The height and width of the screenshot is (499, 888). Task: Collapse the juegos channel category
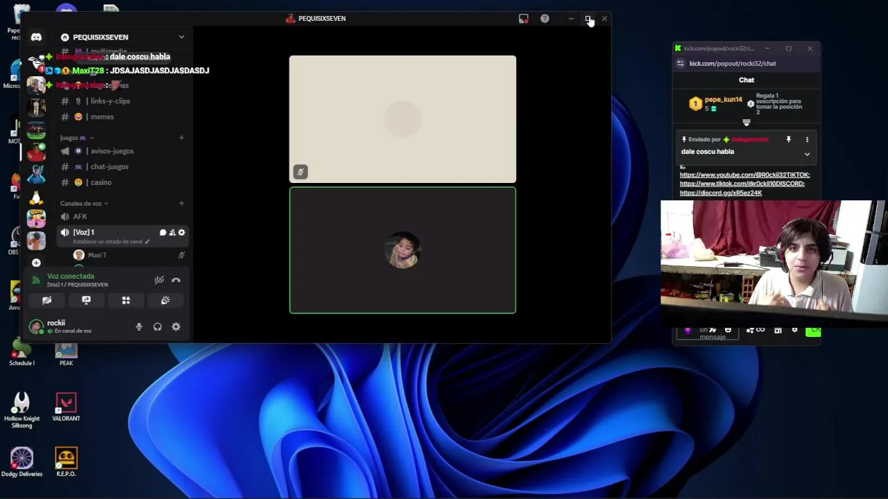[x=76, y=138]
